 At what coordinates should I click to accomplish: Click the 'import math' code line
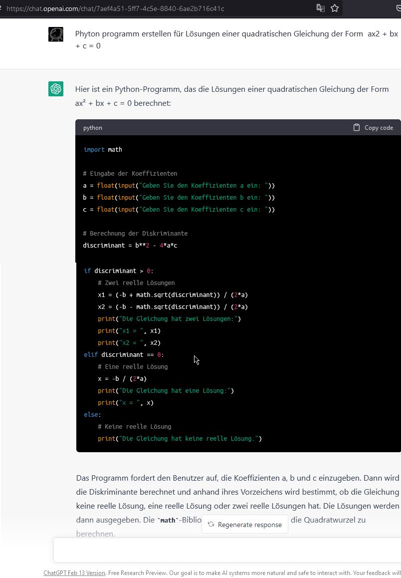pyautogui.click(x=103, y=149)
